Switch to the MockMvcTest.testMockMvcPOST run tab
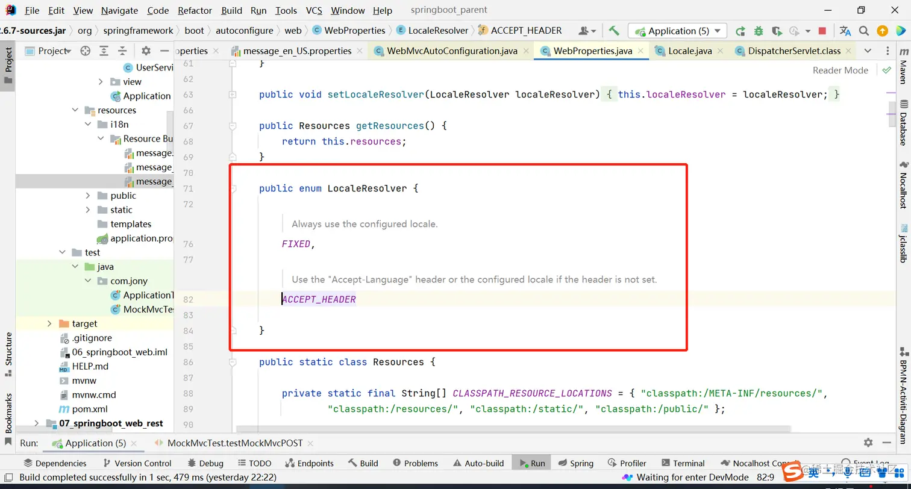 (x=236, y=443)
